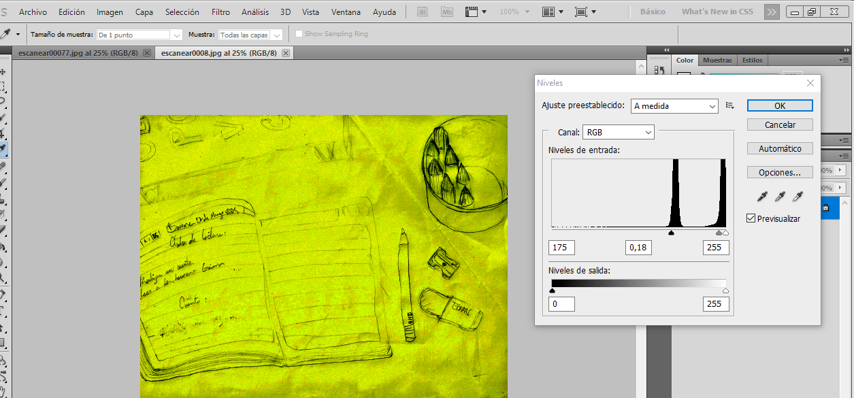Open the Eyedropper tool preset picker icon
The width and height of the screenshot is (854, 398).
click(5, 34)
